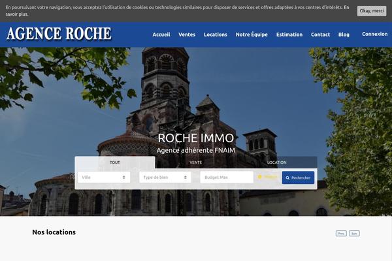Open the Ville dropdown
This screenshot has height=261, width=392.
104,177
